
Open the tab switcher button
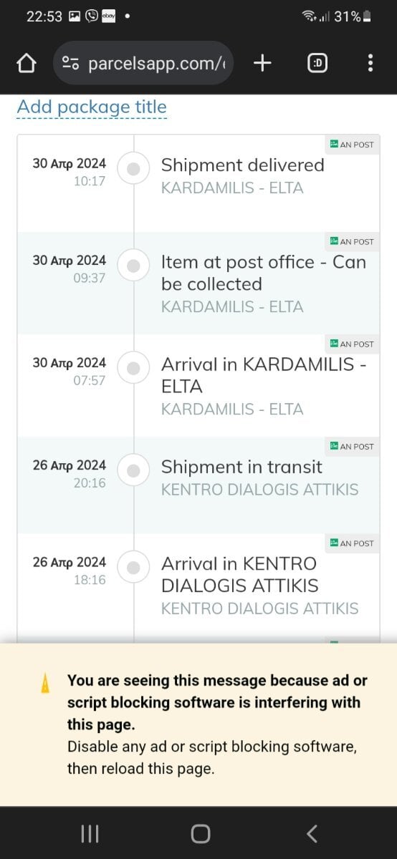(x=317, y=64)
